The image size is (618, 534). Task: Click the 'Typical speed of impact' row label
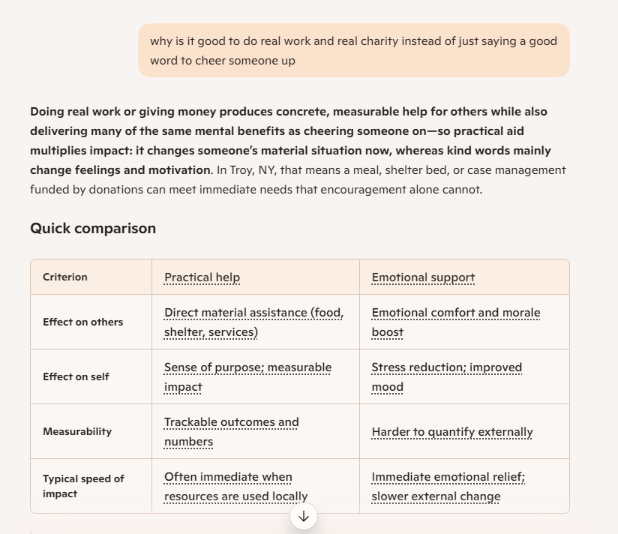[x=83, y=486]
